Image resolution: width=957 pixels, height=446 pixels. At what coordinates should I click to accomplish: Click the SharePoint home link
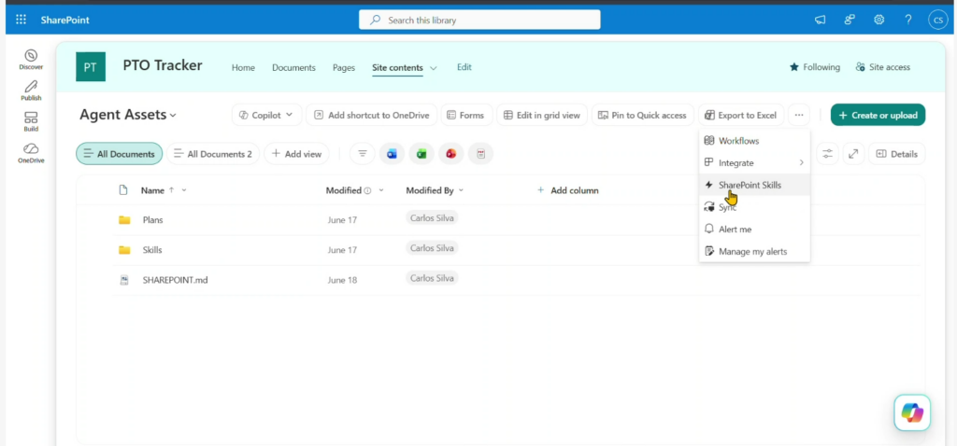[64, 21]
